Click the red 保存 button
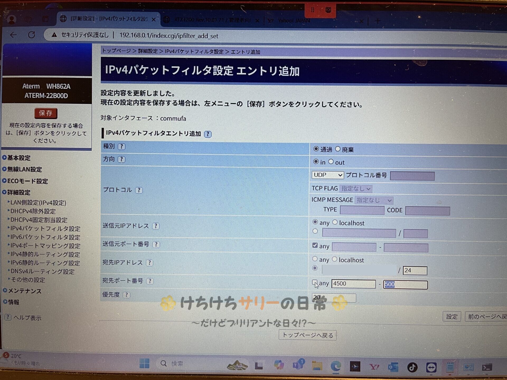The width and height of the screenshot is (507, 380). point(46,113)
